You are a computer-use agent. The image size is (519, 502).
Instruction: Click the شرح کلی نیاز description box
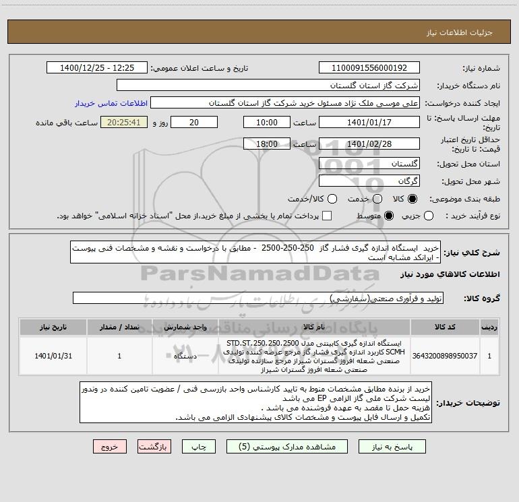[x=255, y=252]
